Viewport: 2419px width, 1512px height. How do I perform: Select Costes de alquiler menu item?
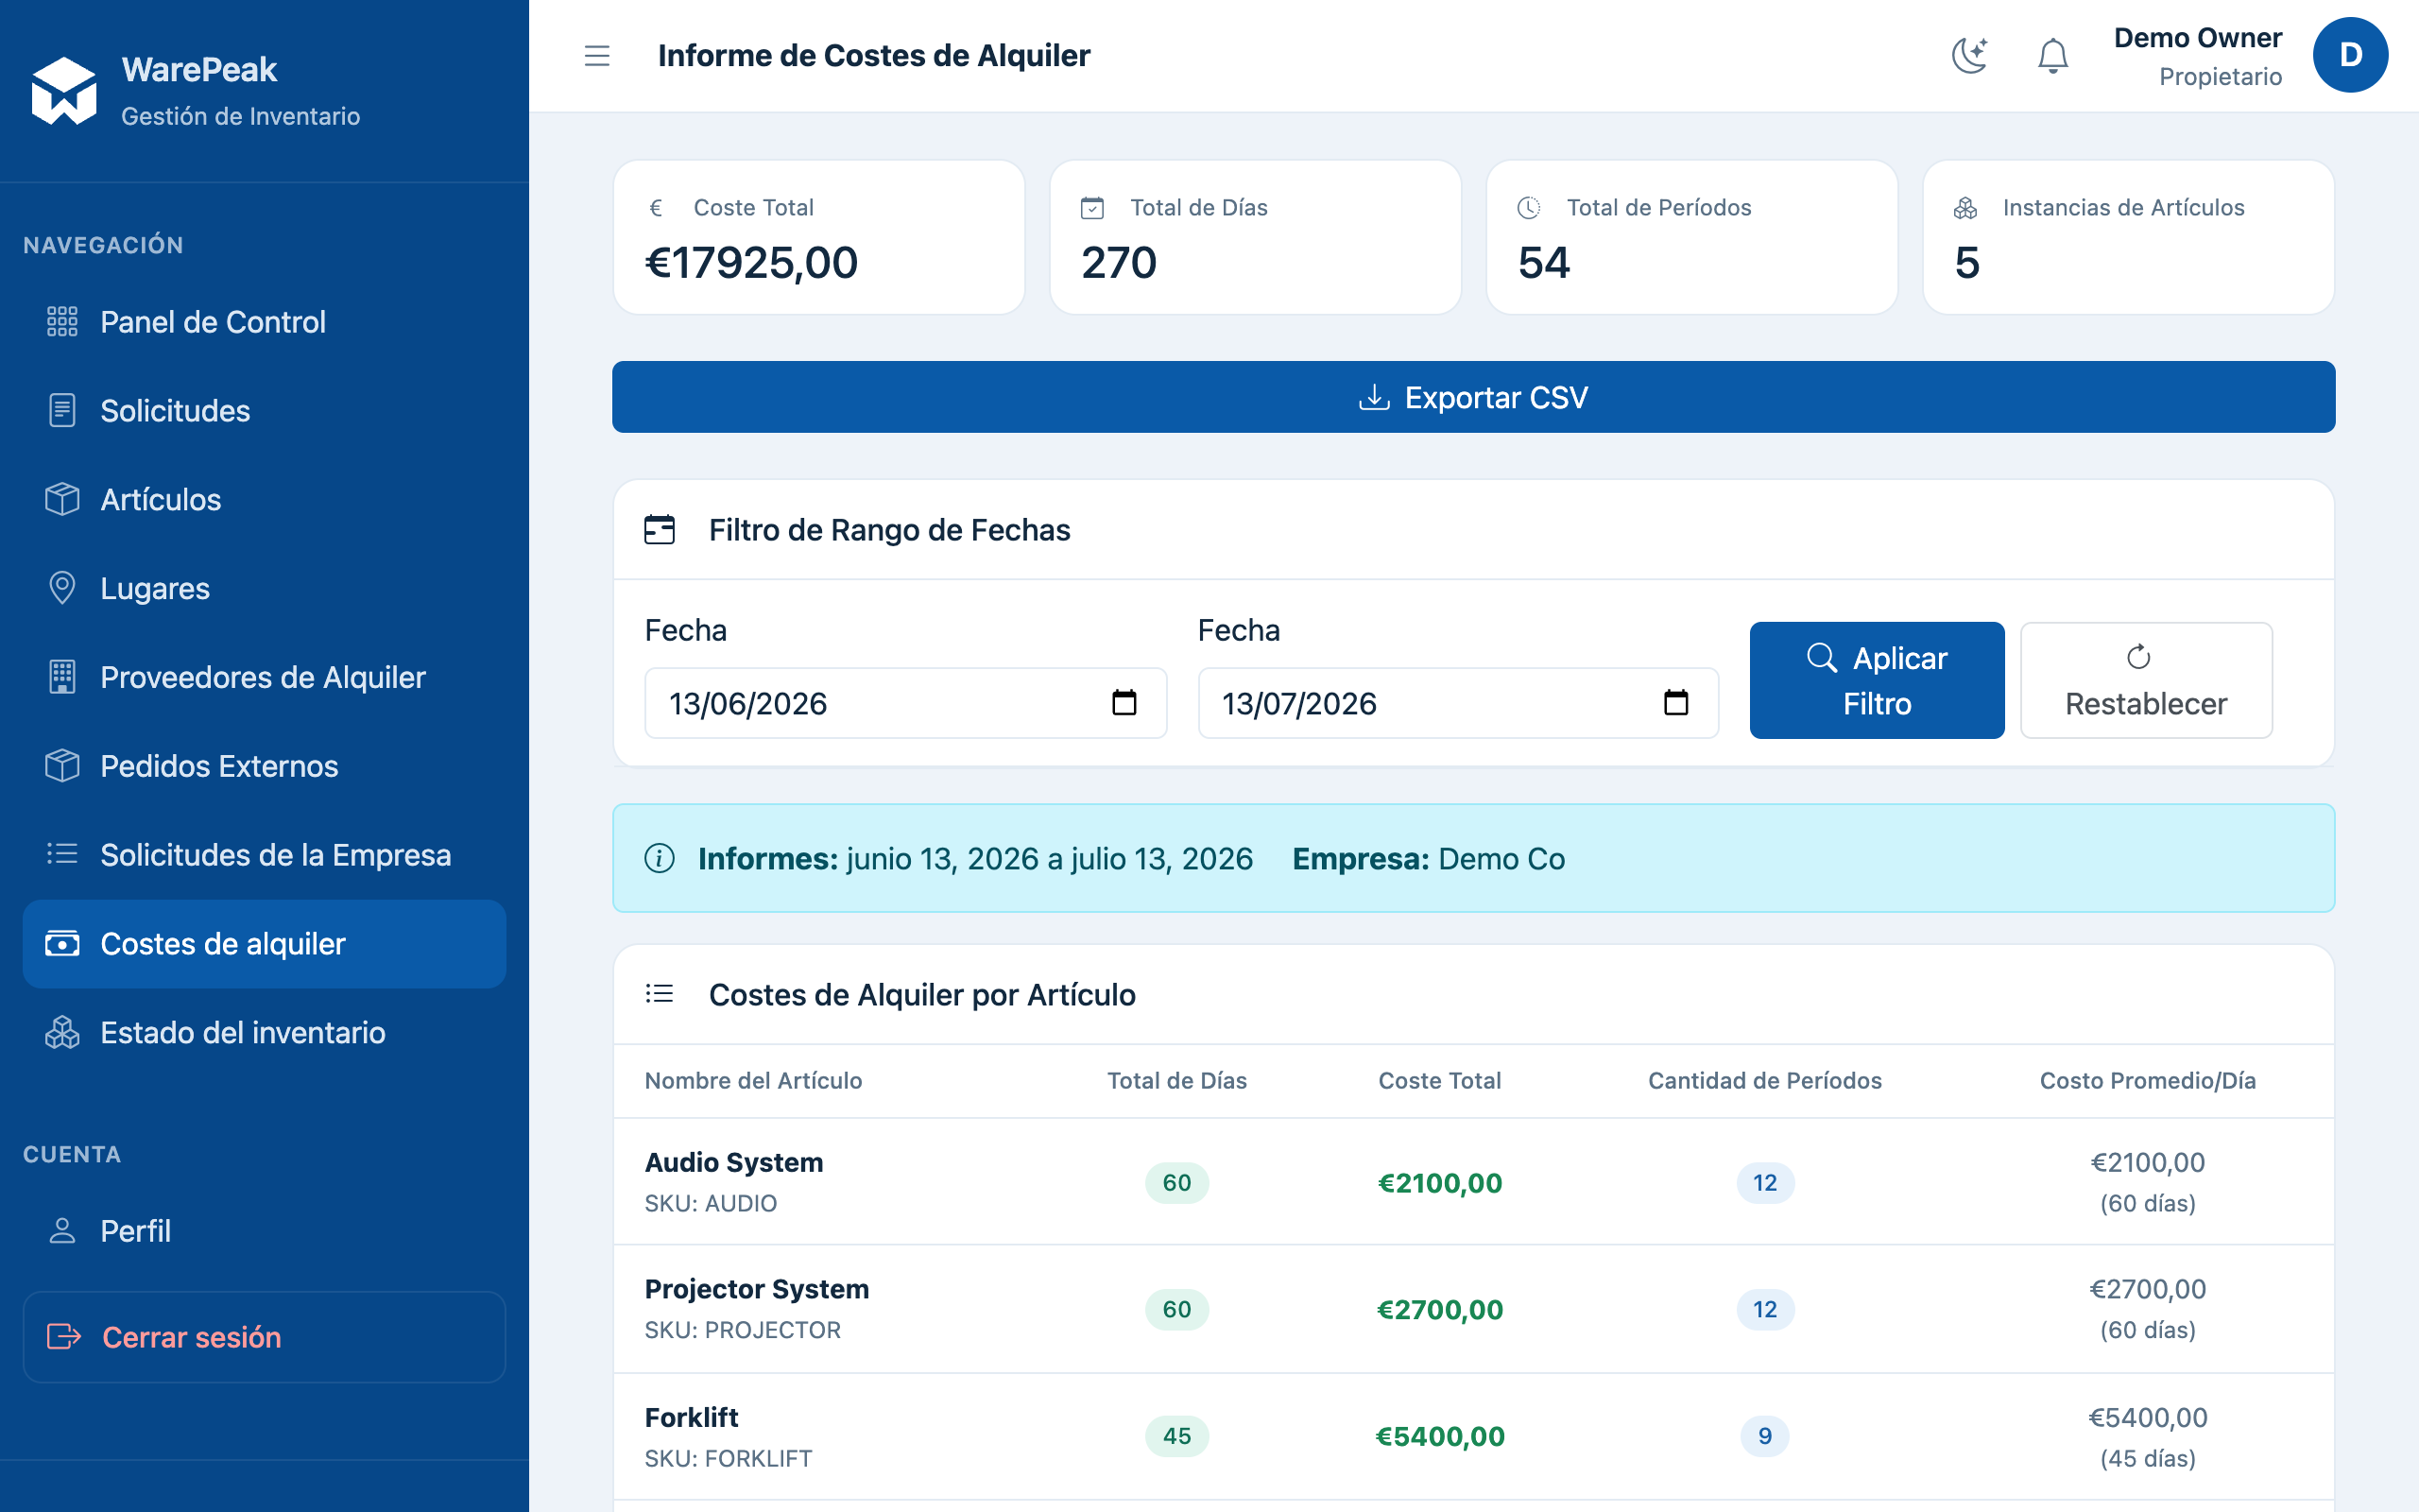[x=264, y=944]
